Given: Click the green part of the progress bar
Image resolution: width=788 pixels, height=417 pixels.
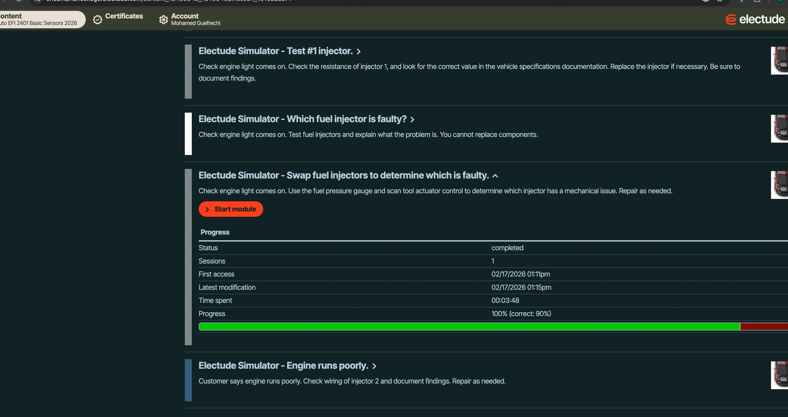Looking at the screenshot, I should tap(469, 327).
